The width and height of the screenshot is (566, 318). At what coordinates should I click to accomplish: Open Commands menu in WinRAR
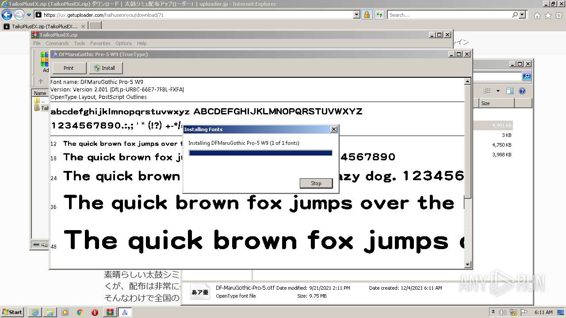pyautogui.click(x=57, y=43)
